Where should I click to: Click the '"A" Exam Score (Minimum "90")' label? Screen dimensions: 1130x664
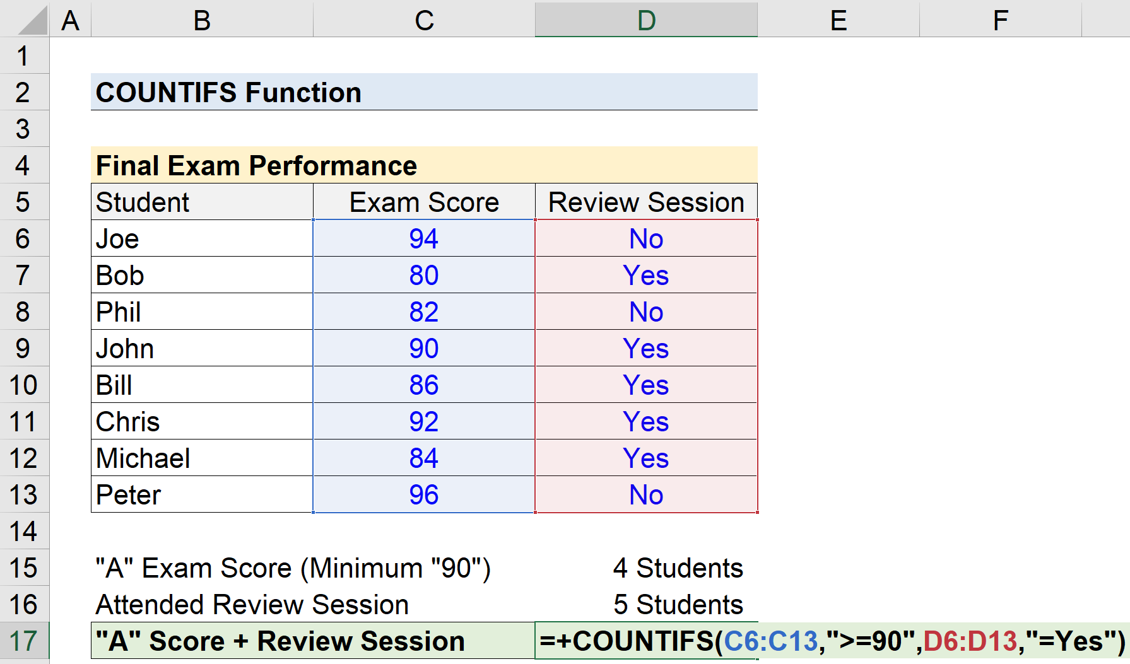(x=293, y=568)
